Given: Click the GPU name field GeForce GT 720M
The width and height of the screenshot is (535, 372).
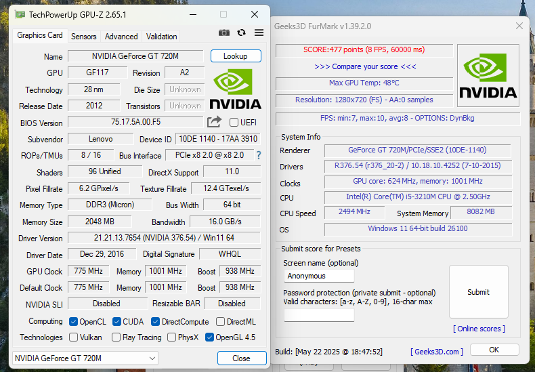Looking at the screenshot, I should click(135, 56).
